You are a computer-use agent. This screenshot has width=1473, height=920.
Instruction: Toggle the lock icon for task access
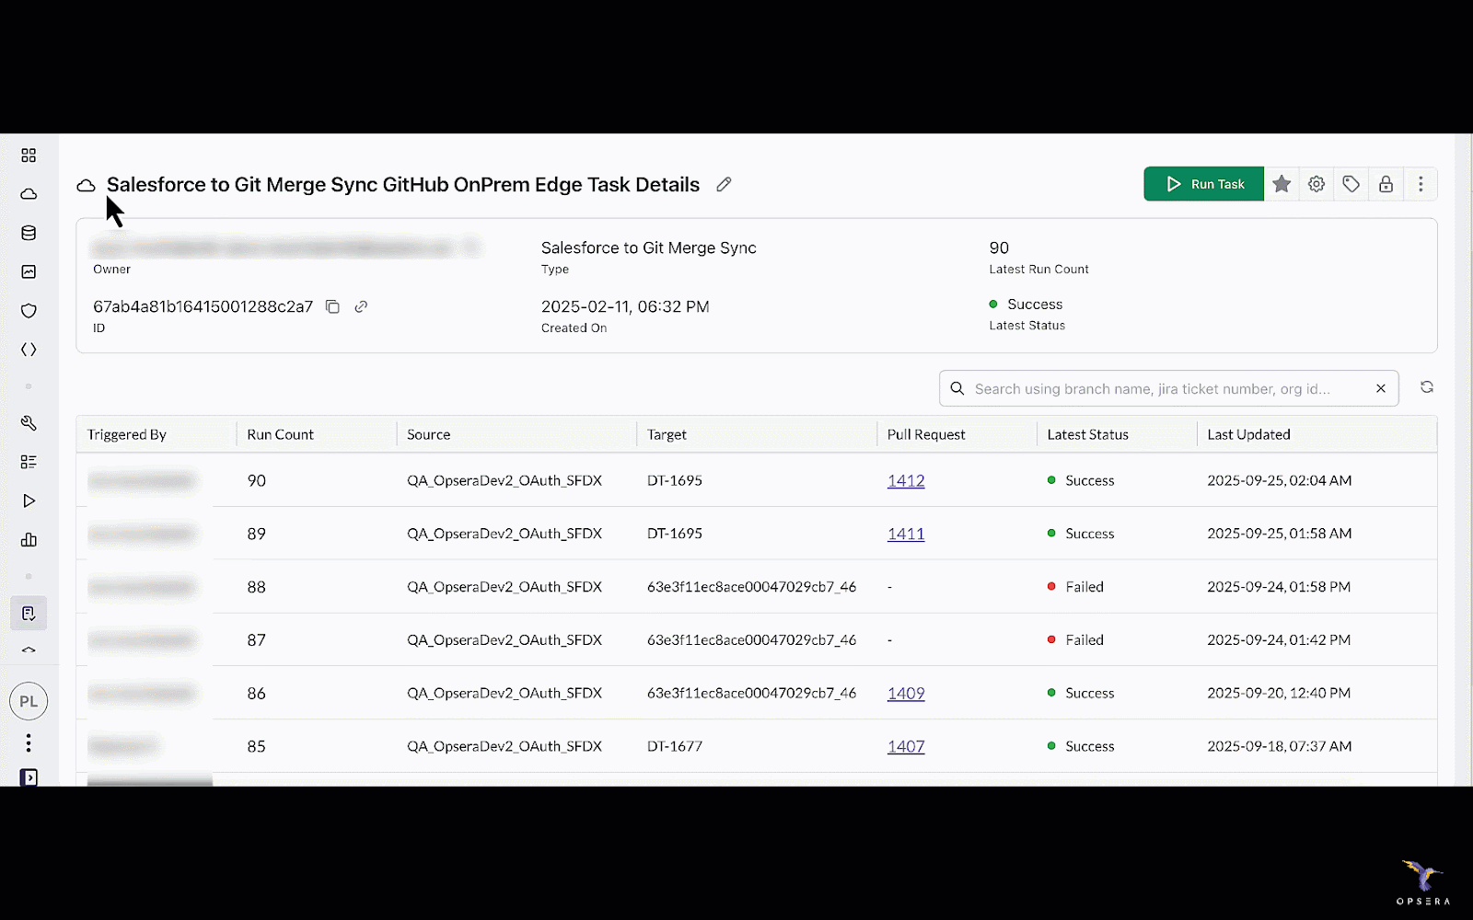[x=1386, y=184]
